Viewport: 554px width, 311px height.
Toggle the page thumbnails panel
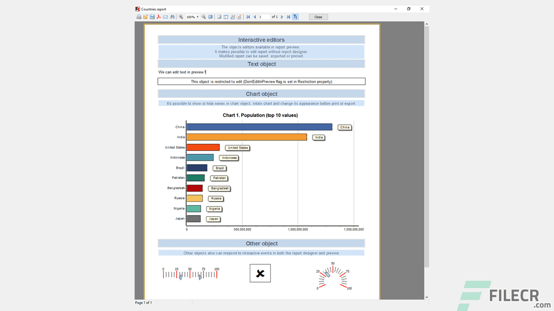pos(225,17)
